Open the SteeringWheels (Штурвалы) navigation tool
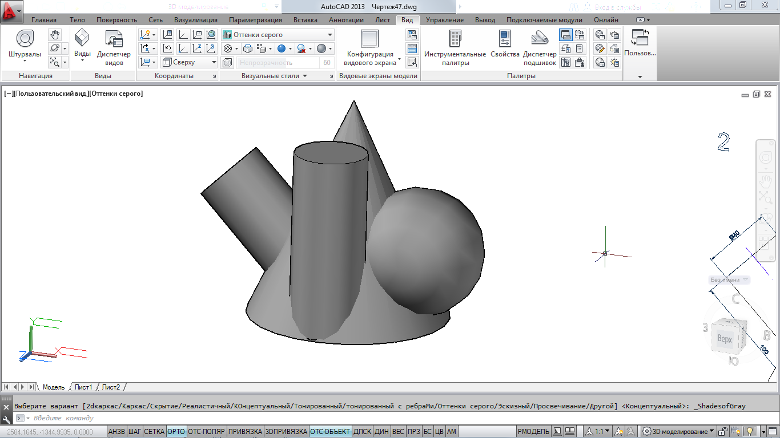Screen dimensions: 780x438 (25, 40)
